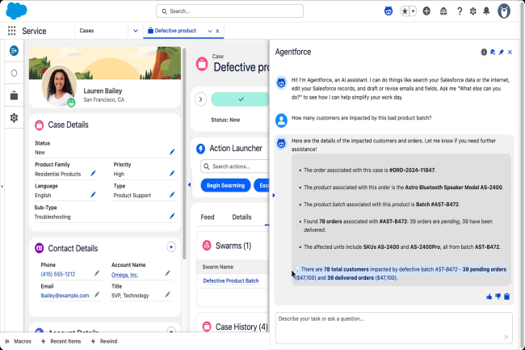Select the Feed tab
Viewport: 525px width, 350px height.
208,217
